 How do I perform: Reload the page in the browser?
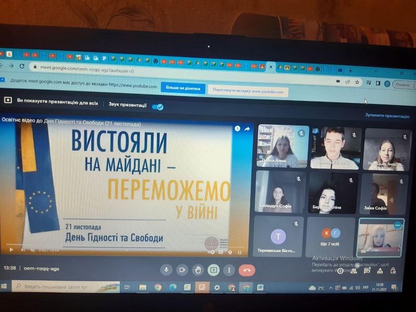pyautogui.click(x=22, y=66)
